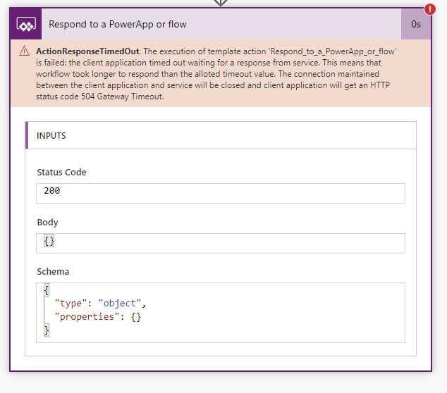The image size is (447, 393).
Task: Click the INPUTS section header
Action: 221,135
